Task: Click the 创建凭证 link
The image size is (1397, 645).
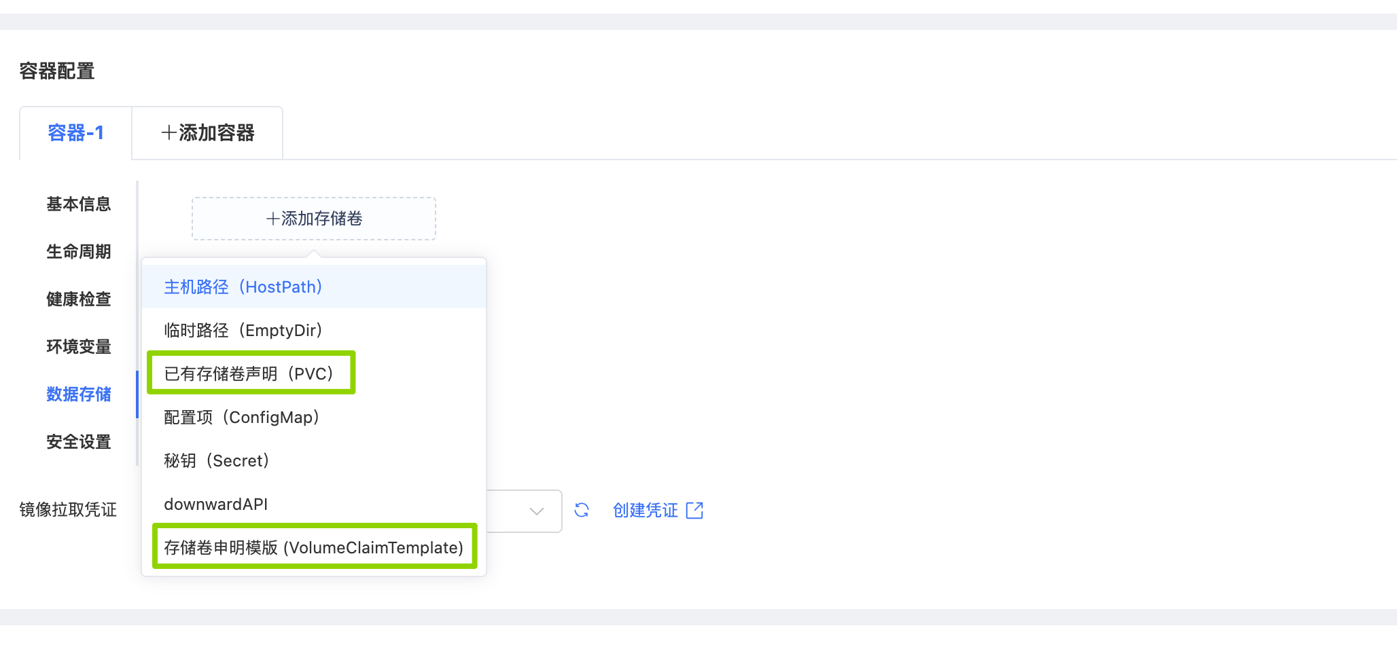Action: point(645,511)
